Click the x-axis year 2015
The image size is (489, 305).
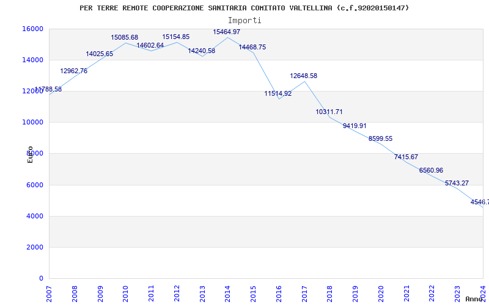point(253,294)
